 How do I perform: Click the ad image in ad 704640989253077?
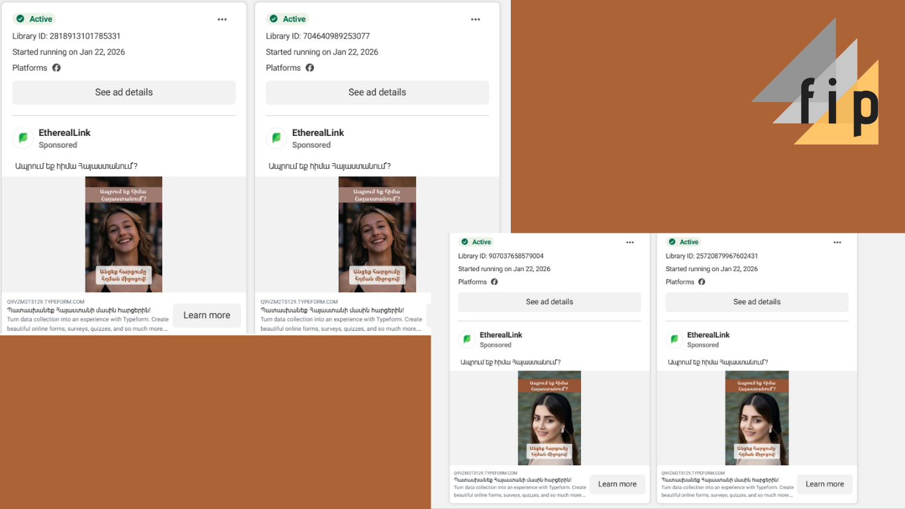[377, 234]
